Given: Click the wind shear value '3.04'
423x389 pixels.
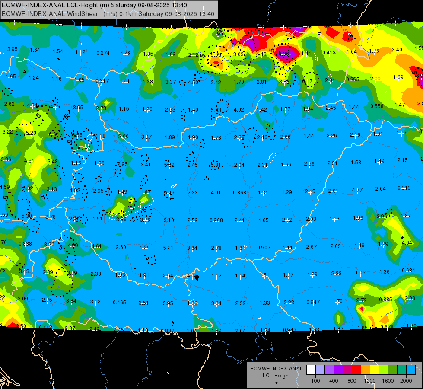Looking at the screenshot, I should [x=216, y=303].
